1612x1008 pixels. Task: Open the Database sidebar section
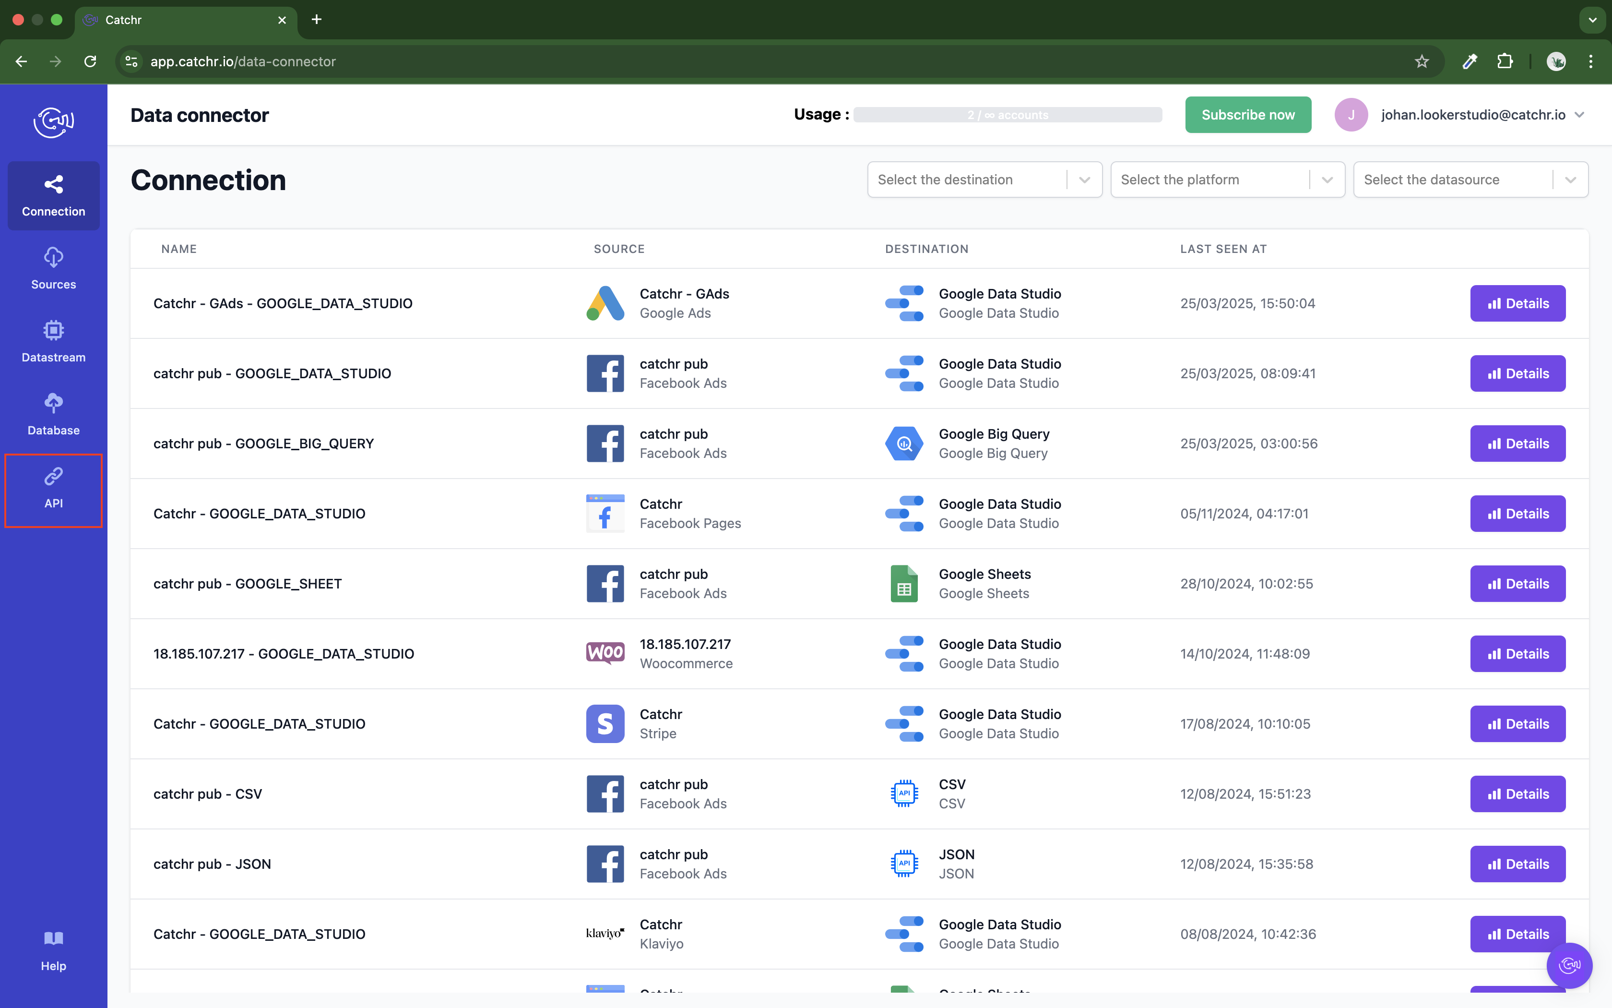pos(53,415)
